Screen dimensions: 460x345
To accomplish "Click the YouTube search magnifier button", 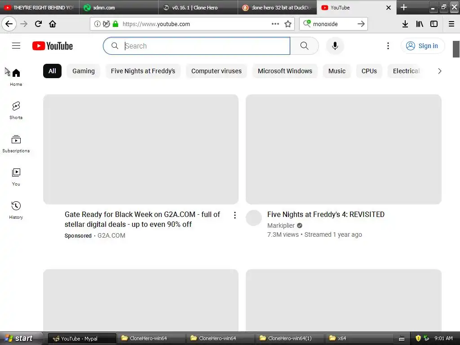I will pyautogui.click(x=304, y=46).
